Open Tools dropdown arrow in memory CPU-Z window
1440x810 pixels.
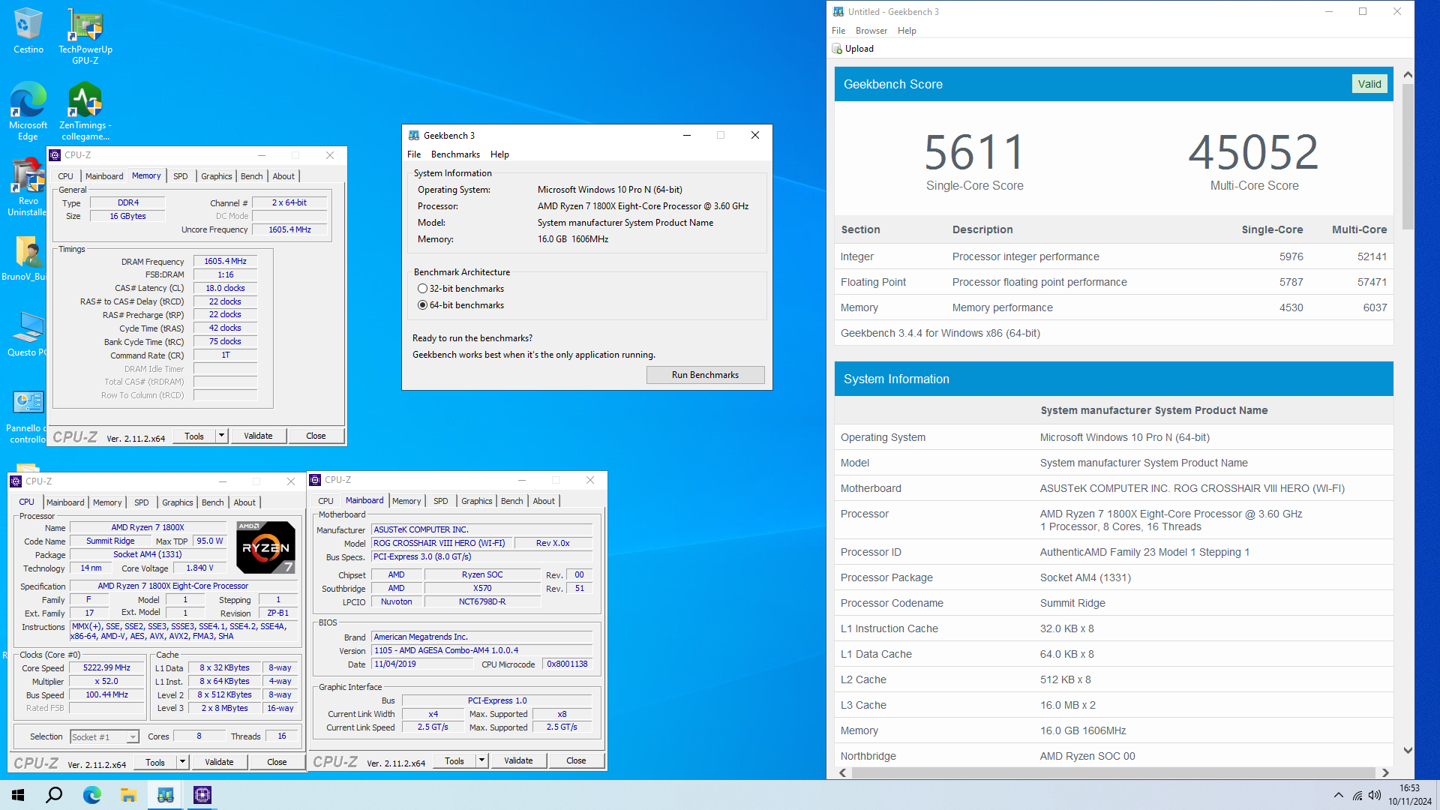221,436
